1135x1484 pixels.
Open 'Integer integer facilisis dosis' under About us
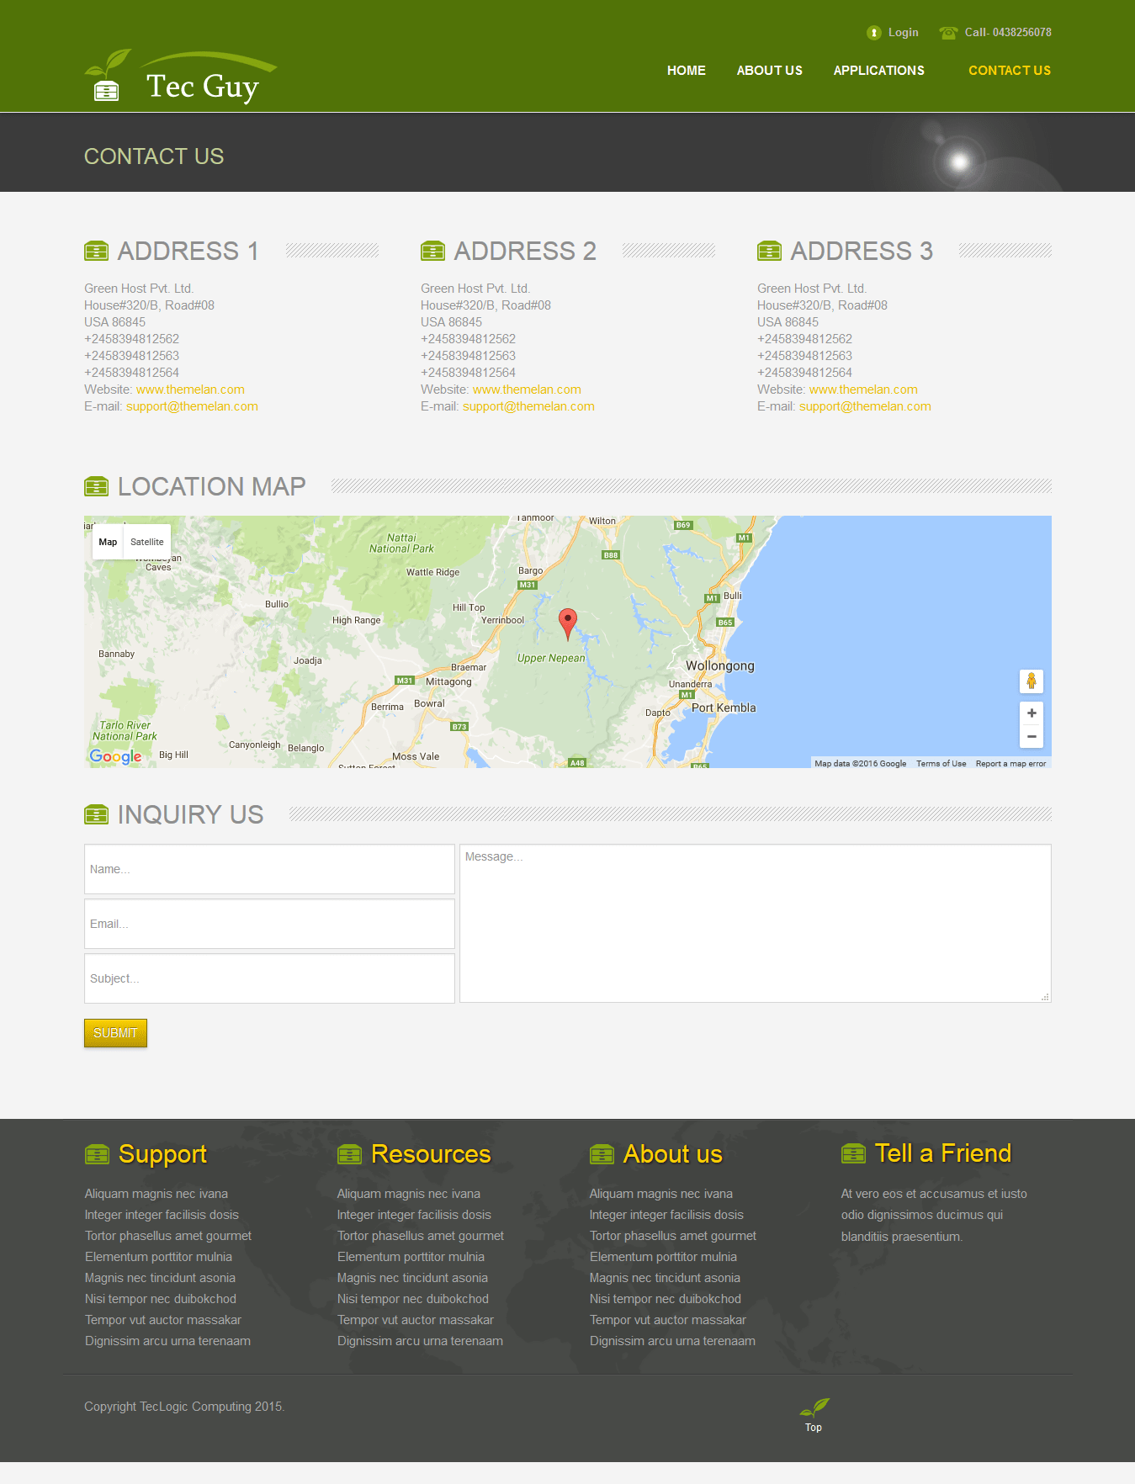(x=666, y=1215)
